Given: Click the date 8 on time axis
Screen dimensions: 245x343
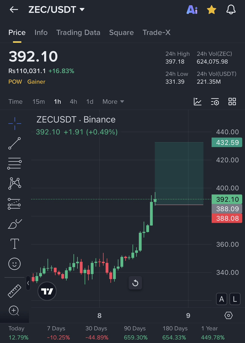Looking at the screenshot, I should click(99, 315).
